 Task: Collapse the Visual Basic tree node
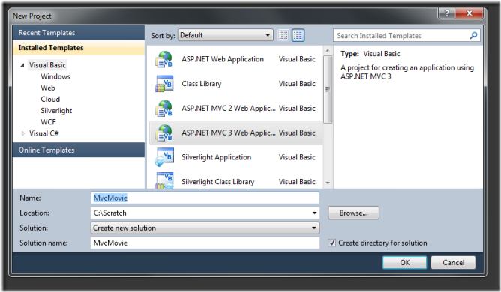click(22, 65)
